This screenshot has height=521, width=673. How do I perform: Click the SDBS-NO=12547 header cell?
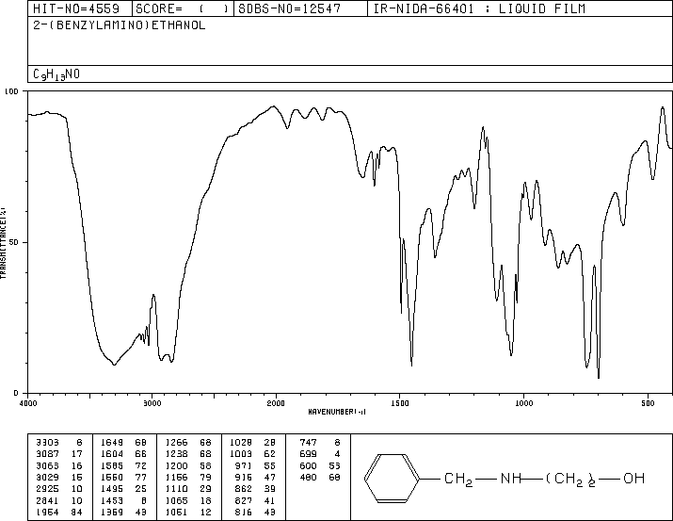click(x=300, y=8)
